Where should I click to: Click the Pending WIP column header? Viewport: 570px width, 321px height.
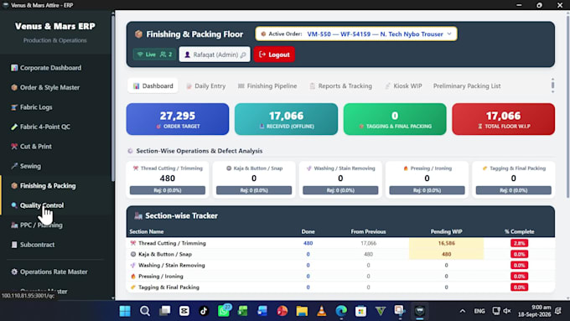(x=447, y=231)
